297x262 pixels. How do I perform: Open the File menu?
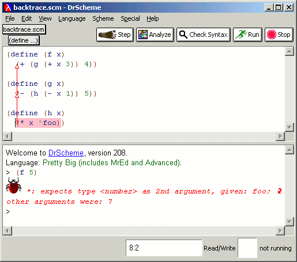point(10,18)
